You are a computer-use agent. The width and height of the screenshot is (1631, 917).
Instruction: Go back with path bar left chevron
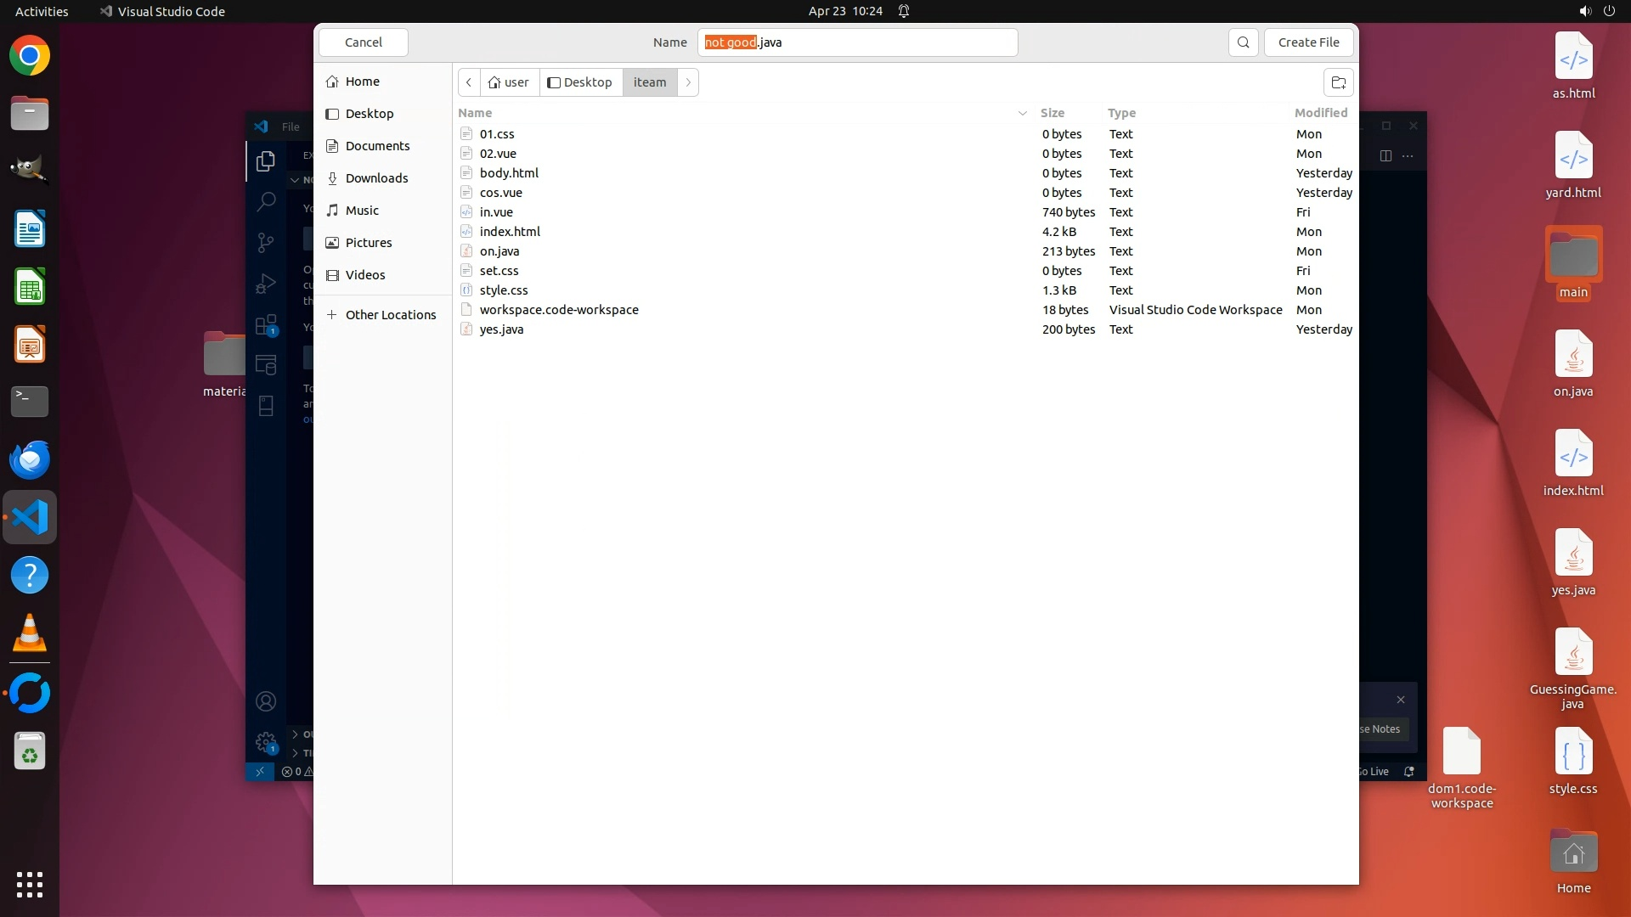click(x=469, y=82)
